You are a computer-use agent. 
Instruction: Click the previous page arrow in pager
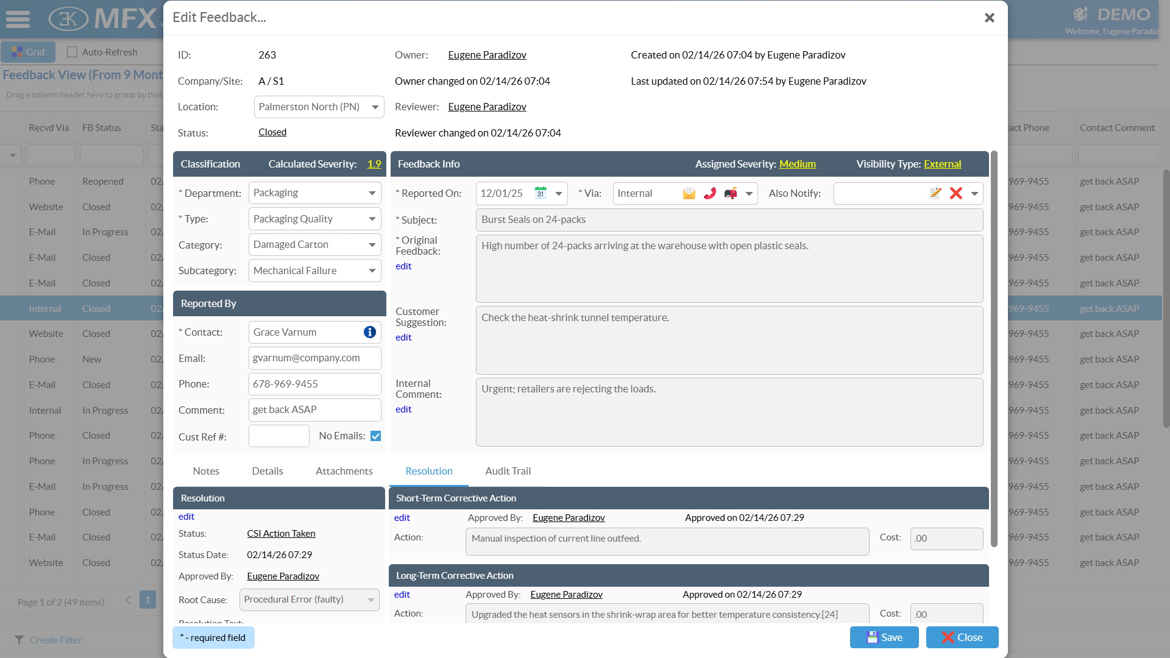coord(128,600)
